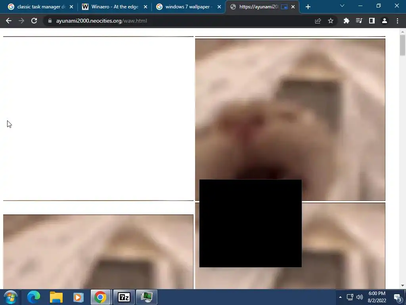Select the ayunami2000 tab
This screenshot has width=406, height=305.
pos(262,7)
